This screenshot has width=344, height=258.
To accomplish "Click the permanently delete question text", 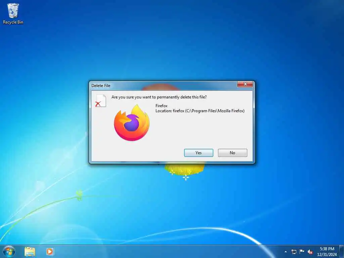I will (x=159, y=97).
